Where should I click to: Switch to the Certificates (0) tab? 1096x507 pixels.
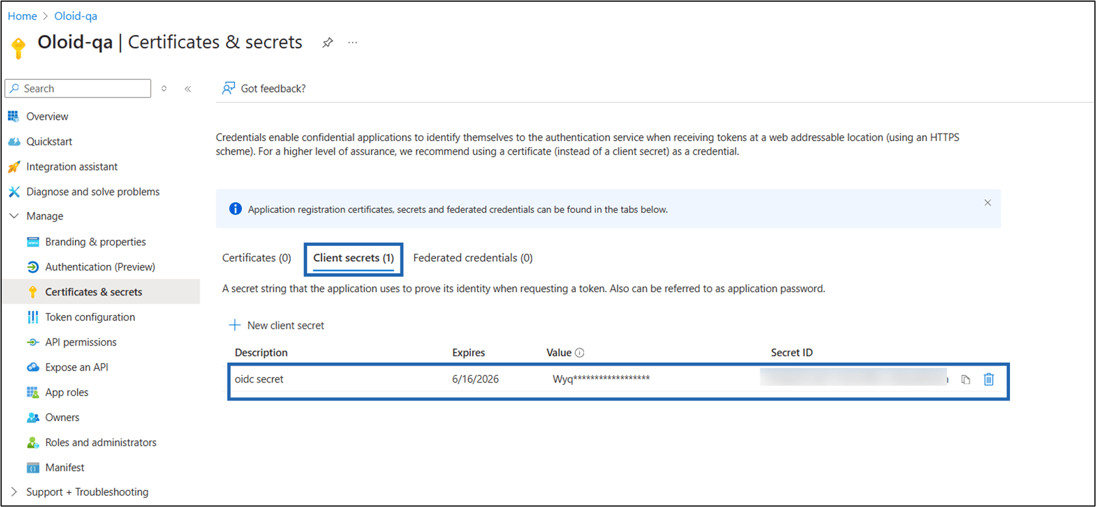(256, 258)
